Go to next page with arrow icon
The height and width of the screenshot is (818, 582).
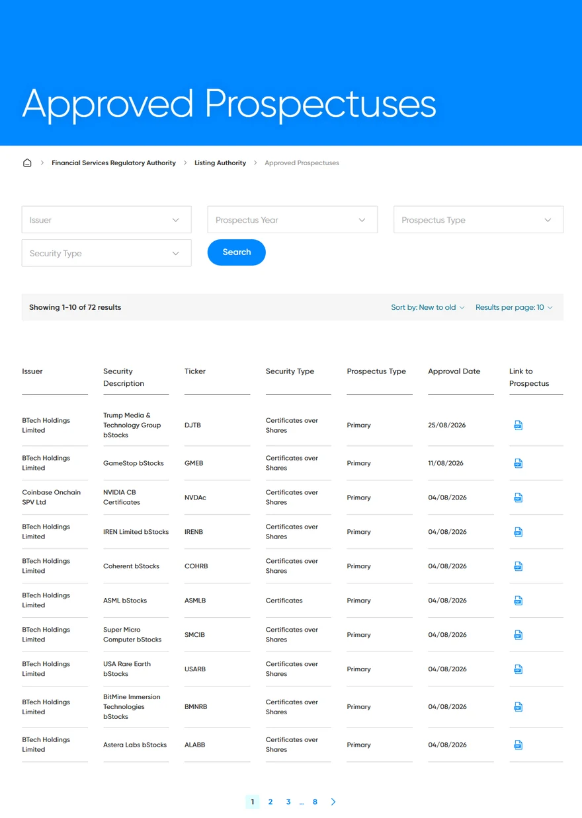coord(333,801)
